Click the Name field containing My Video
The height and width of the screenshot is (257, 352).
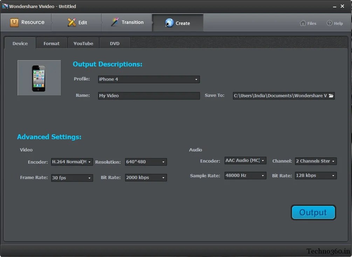point(149,96)
